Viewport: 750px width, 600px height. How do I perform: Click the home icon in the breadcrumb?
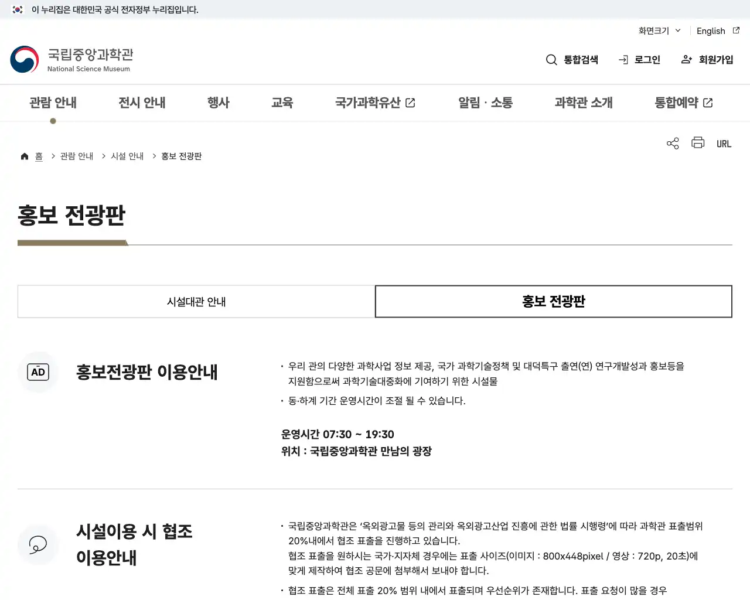[25, 155]
